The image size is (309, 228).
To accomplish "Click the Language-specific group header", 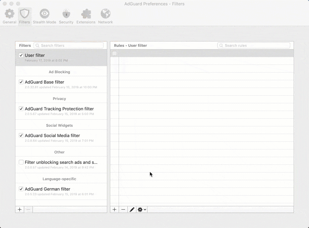I will click(x=59, y=179).
